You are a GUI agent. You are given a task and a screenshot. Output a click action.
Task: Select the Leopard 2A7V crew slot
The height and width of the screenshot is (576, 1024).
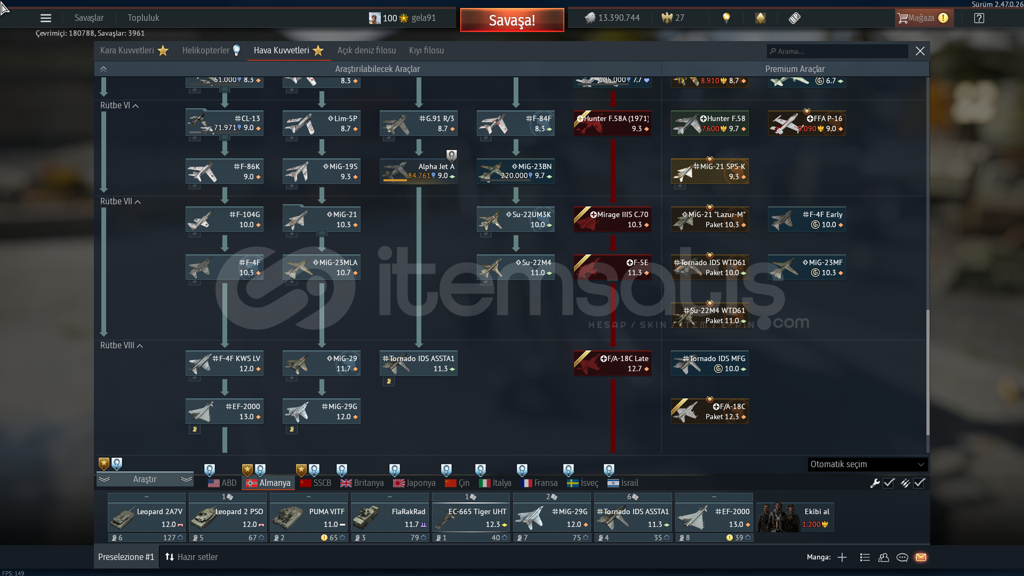147,517
